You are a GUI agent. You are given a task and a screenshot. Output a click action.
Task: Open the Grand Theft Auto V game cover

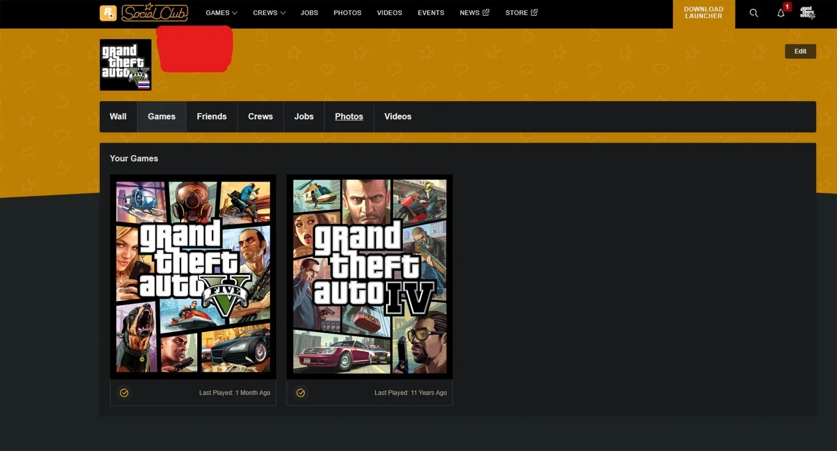coord(193,277)
